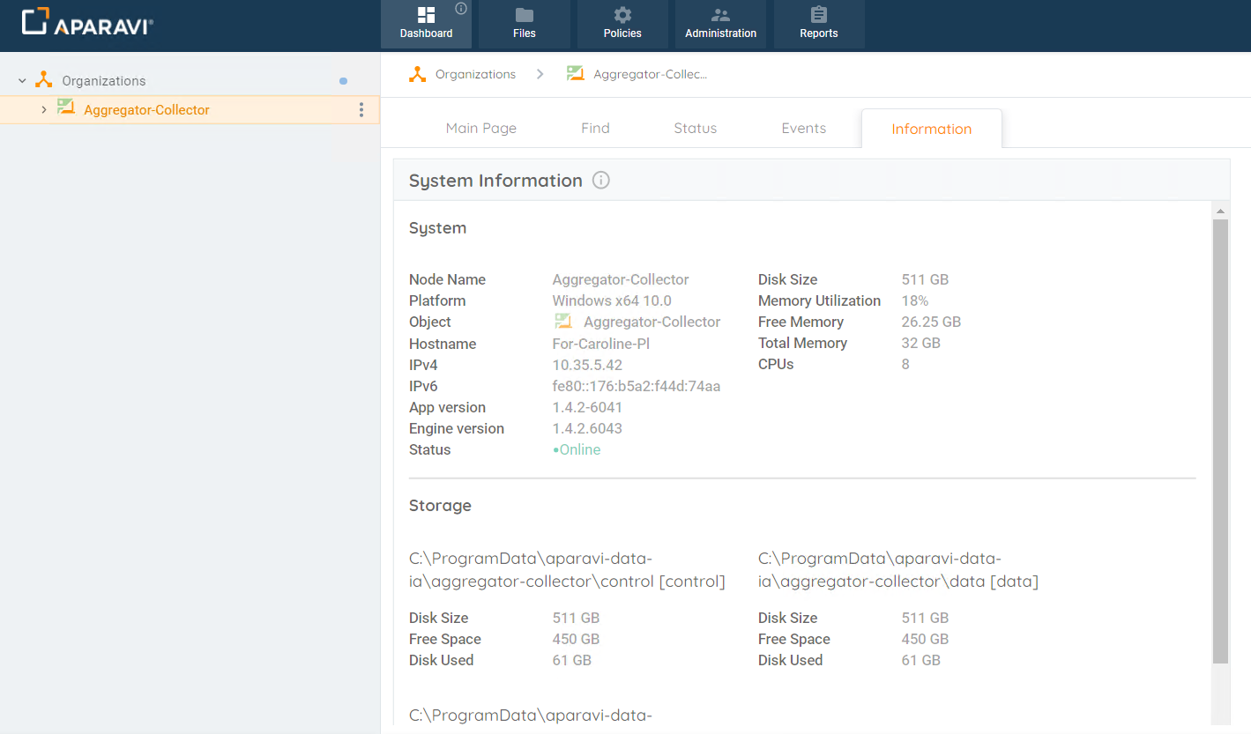The width and height of the screenshot is (1251, 734).
Task: Open the Administration section
Action: point(720,24)
